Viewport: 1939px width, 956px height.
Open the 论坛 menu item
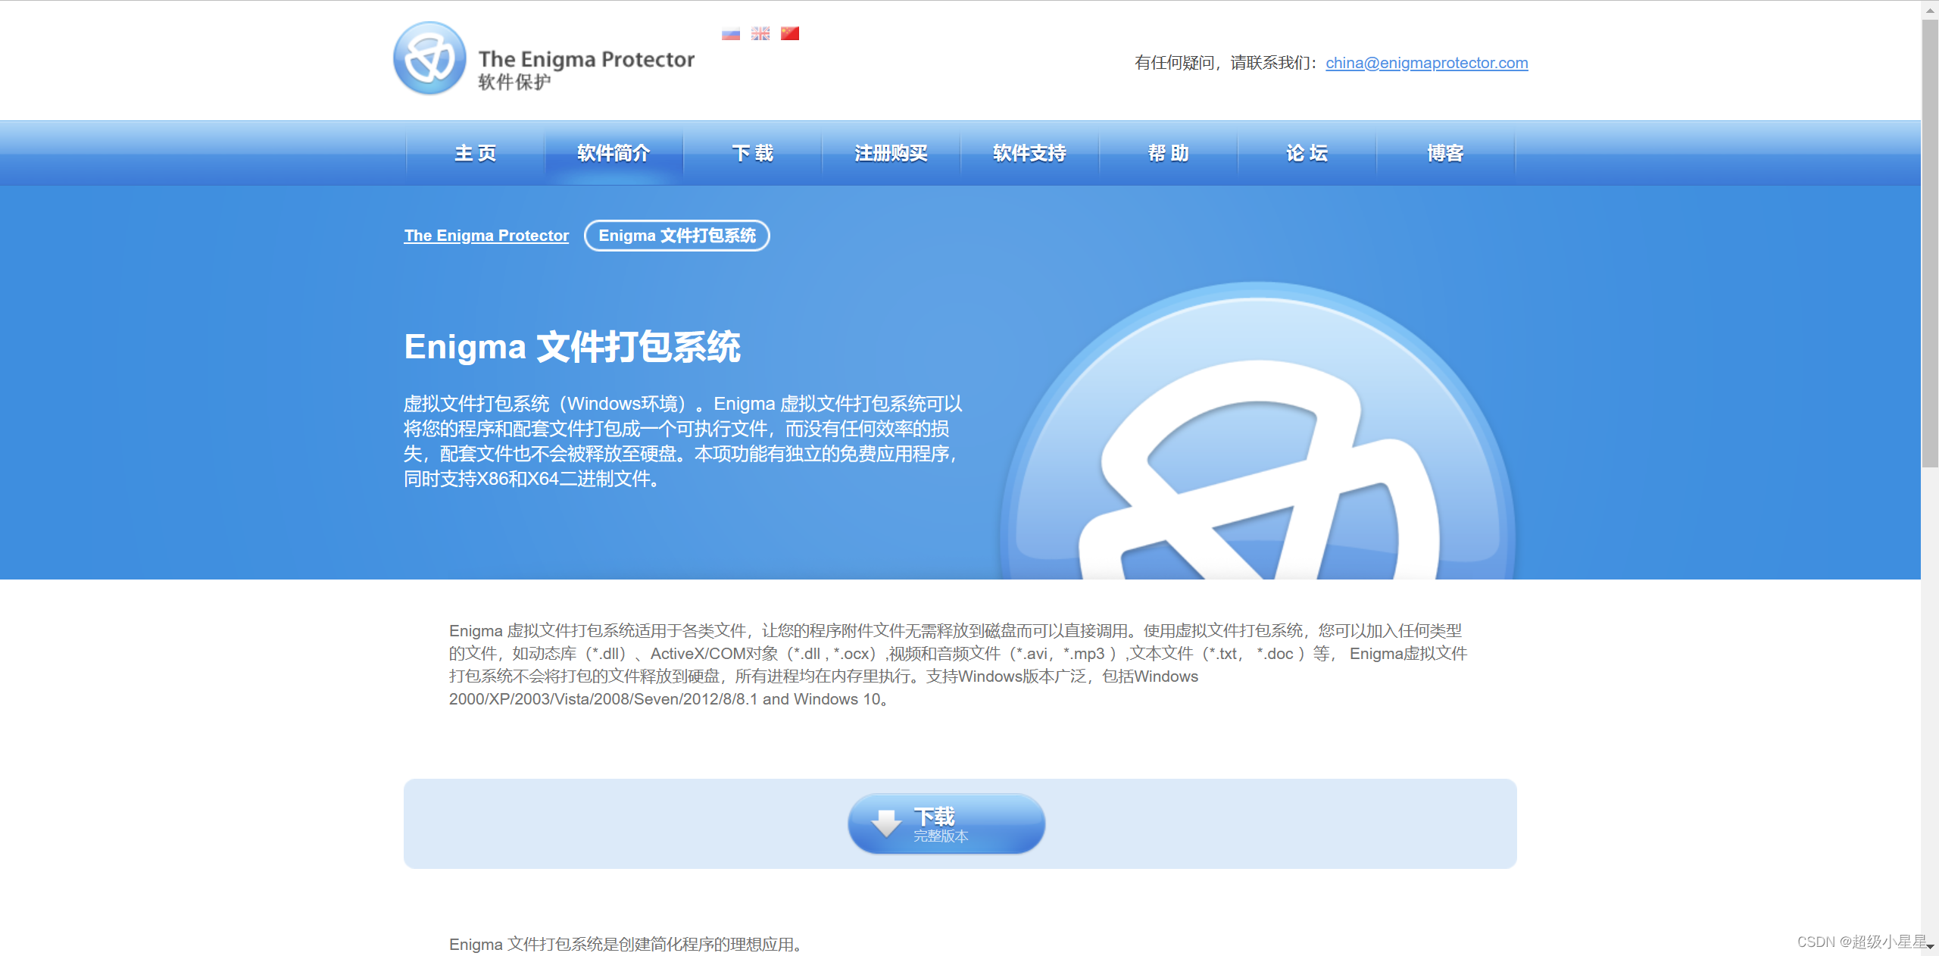[x=1307, y=153]
